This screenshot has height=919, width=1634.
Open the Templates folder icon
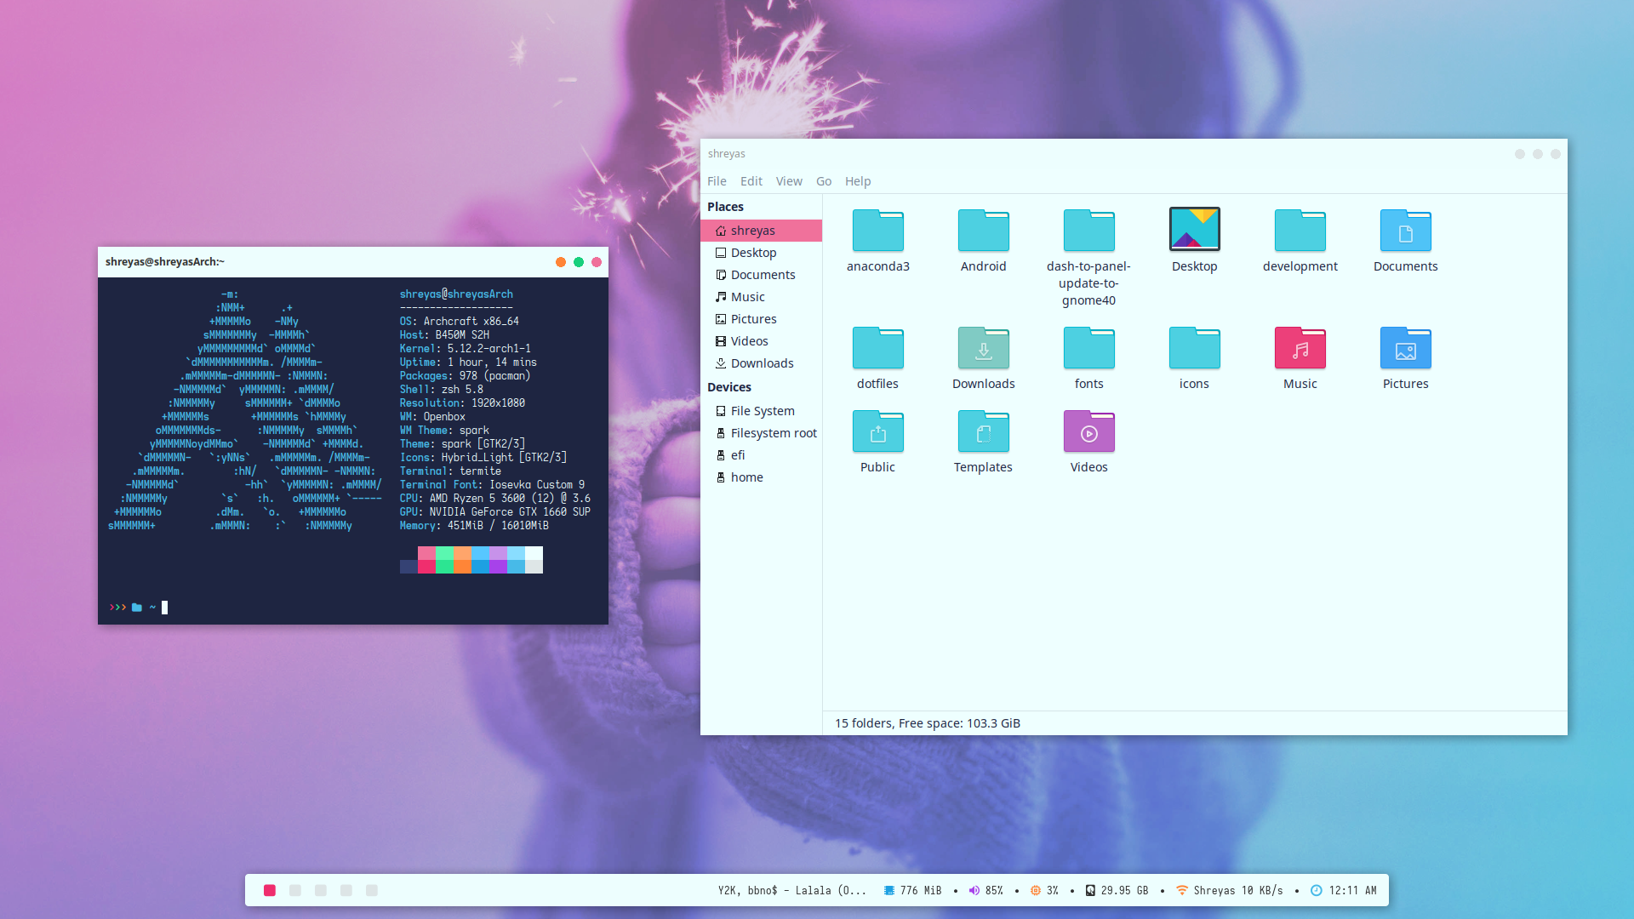983,432
